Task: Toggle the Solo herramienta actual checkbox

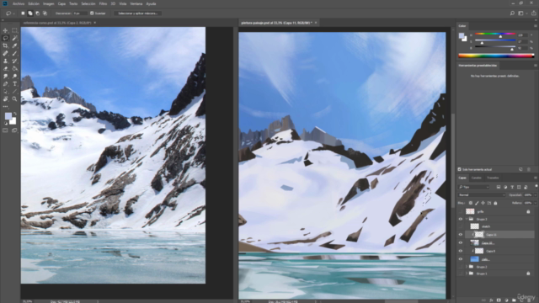Action: point(459,169)
